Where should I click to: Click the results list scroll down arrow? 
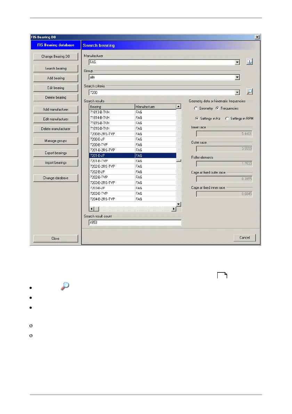tap(179, 204)
